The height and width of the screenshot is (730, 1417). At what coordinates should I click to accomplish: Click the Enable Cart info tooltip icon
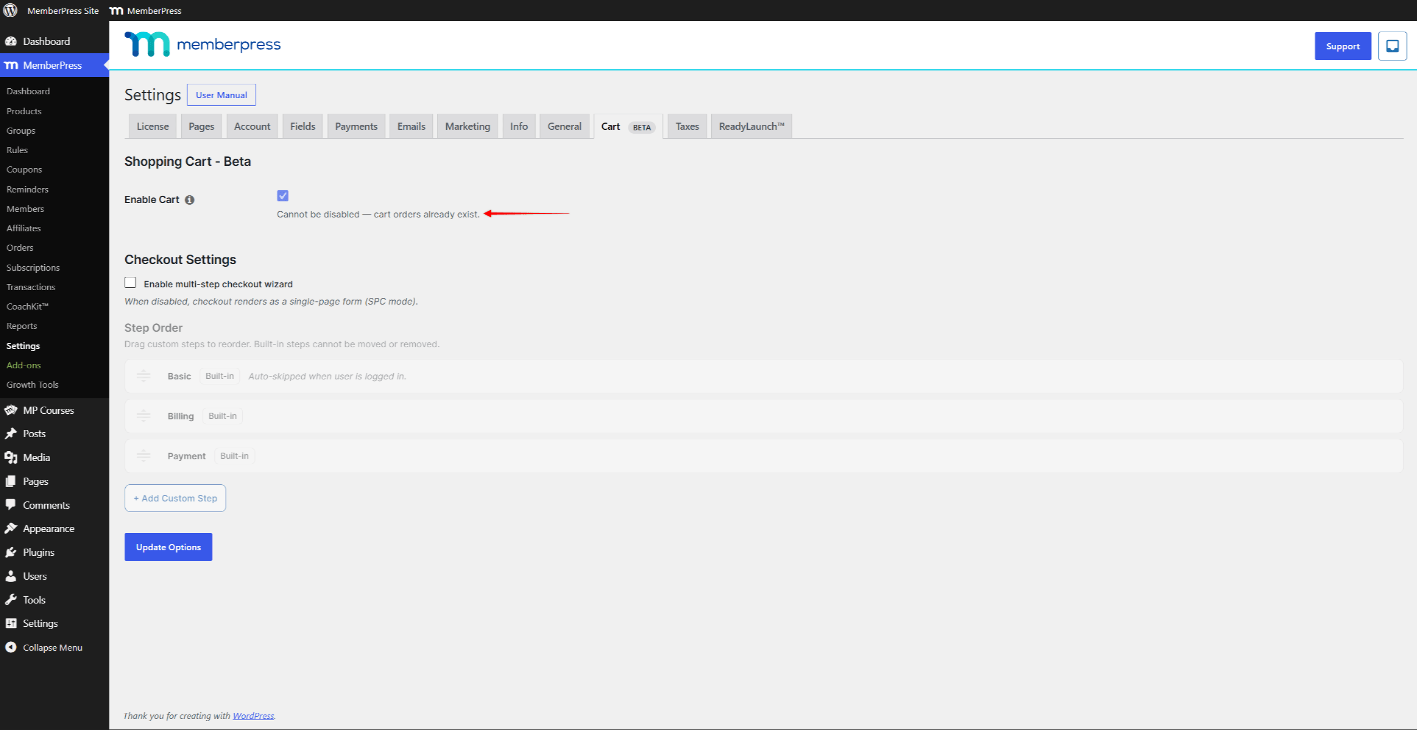(190, 200)
